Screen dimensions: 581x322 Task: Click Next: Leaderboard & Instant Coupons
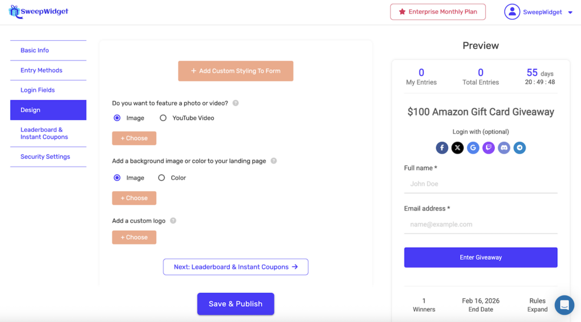(235, 267)
